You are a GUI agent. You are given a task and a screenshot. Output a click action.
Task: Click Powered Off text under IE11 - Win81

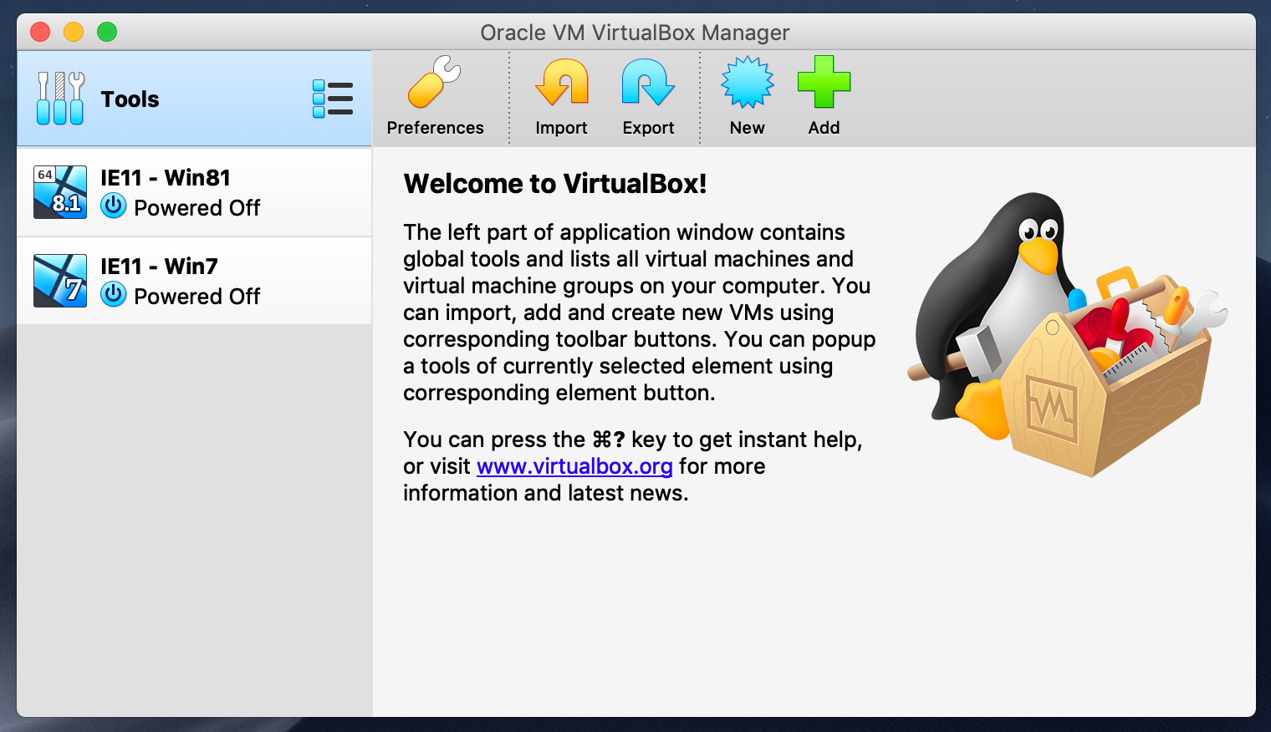[x=197, y=208]
